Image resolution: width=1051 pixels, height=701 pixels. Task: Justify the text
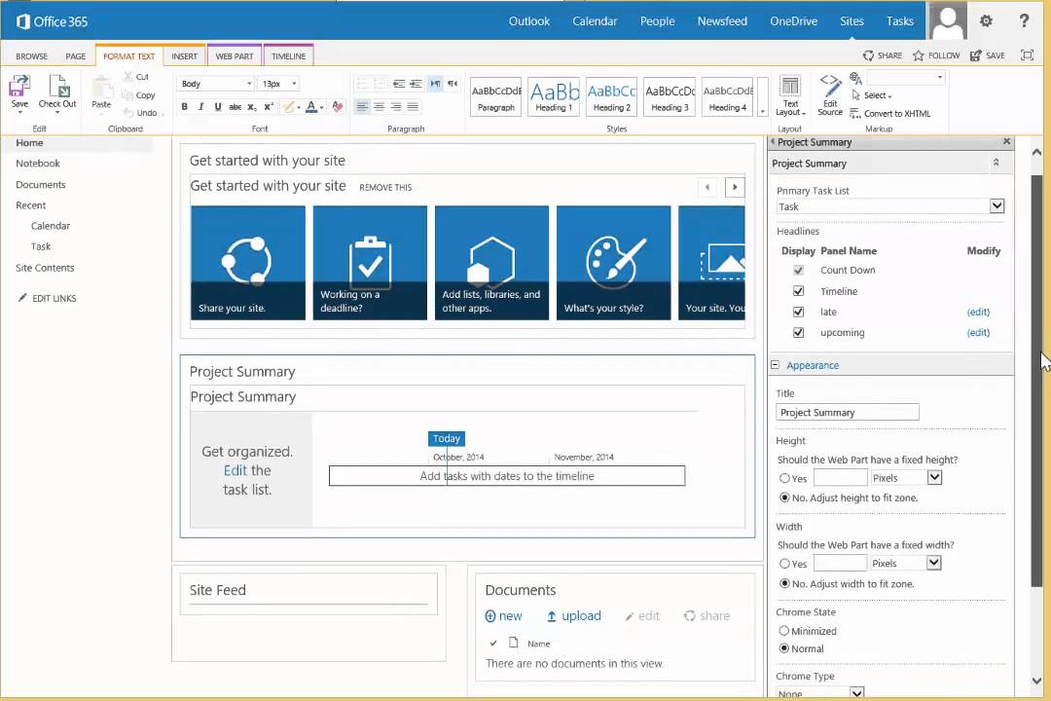[x=413, y=107]
